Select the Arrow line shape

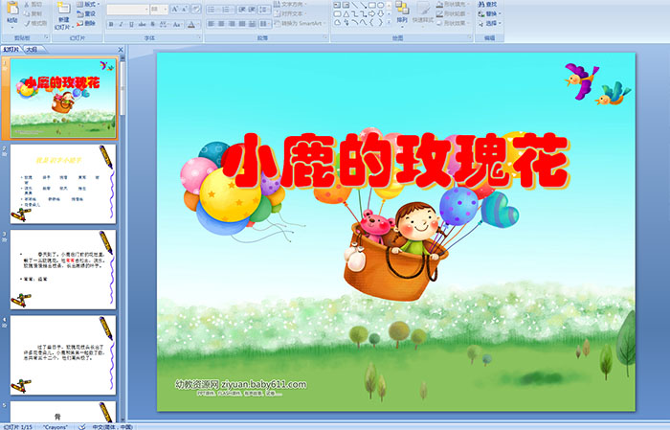coord(363,5)
